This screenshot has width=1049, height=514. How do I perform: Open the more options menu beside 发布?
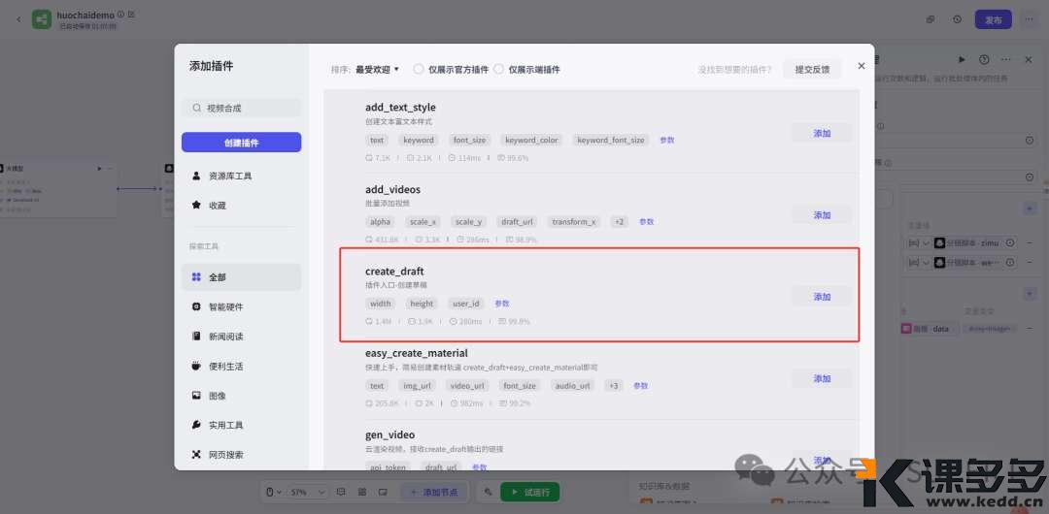[1029, 19]
